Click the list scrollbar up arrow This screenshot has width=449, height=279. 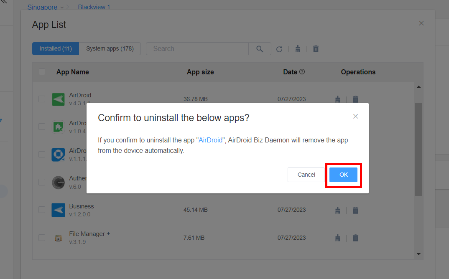(x=418, y=87)
